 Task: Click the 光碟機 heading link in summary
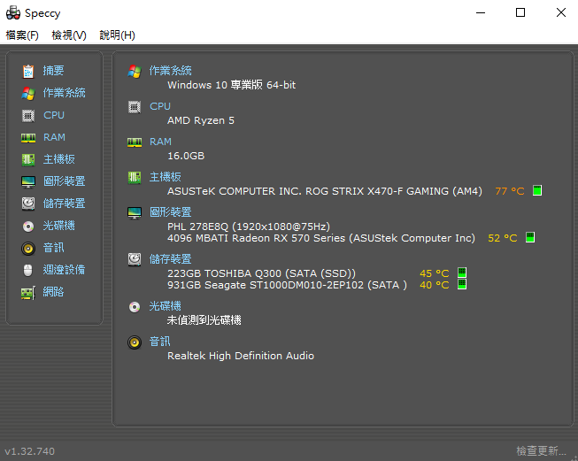(166, 306)
